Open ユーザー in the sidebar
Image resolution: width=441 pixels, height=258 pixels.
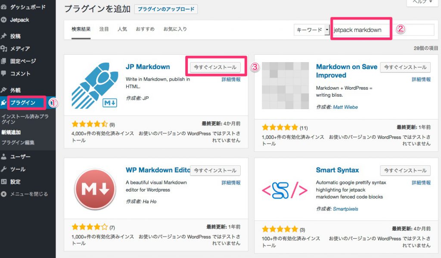[20, 157]
